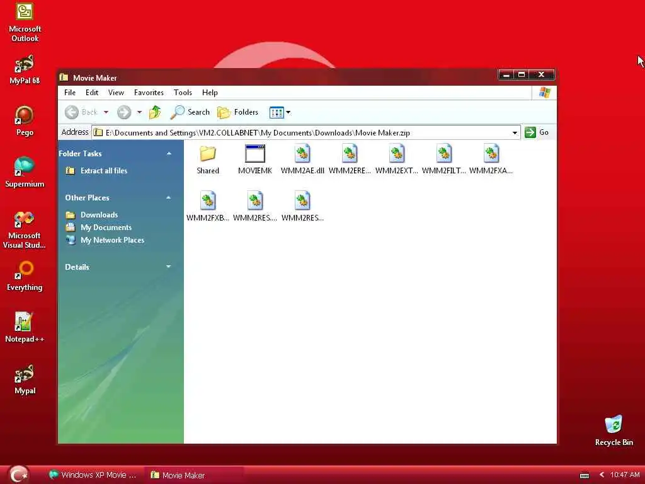Open the Edit menu

[92, 93]
